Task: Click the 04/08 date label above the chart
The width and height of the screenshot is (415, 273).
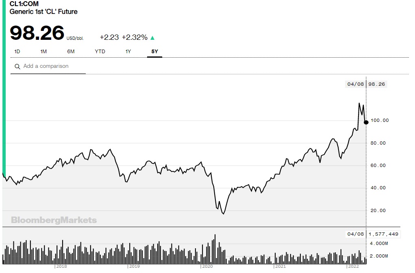Action: [356, 84]
